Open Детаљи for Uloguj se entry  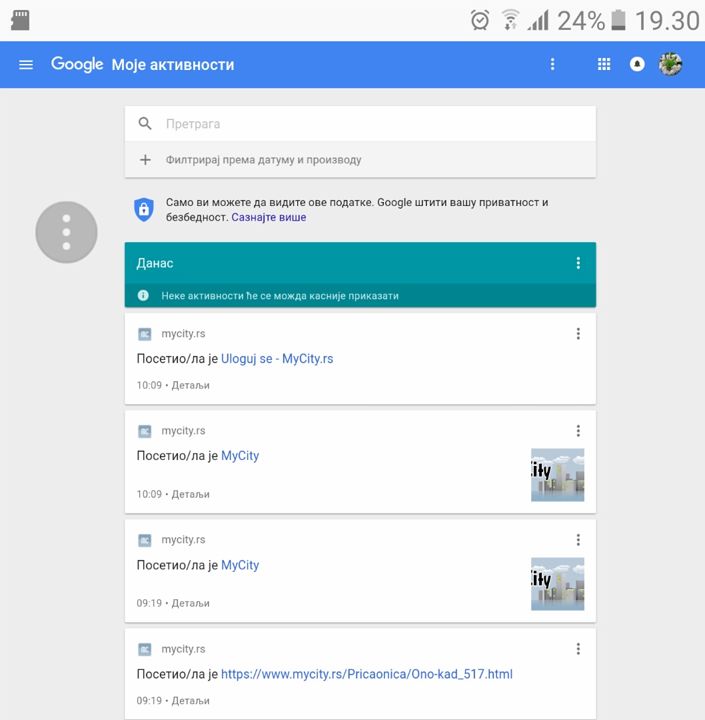coord(191,385)
